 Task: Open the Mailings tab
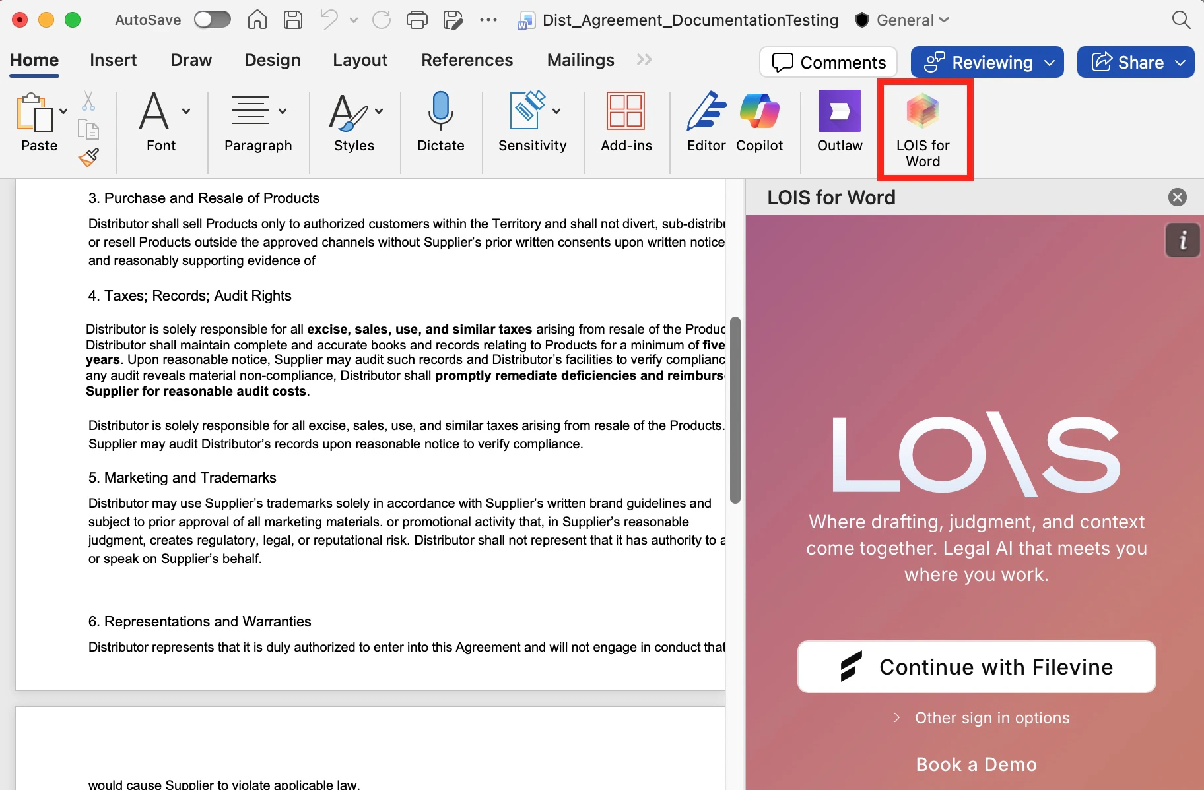tap(581, 60)
